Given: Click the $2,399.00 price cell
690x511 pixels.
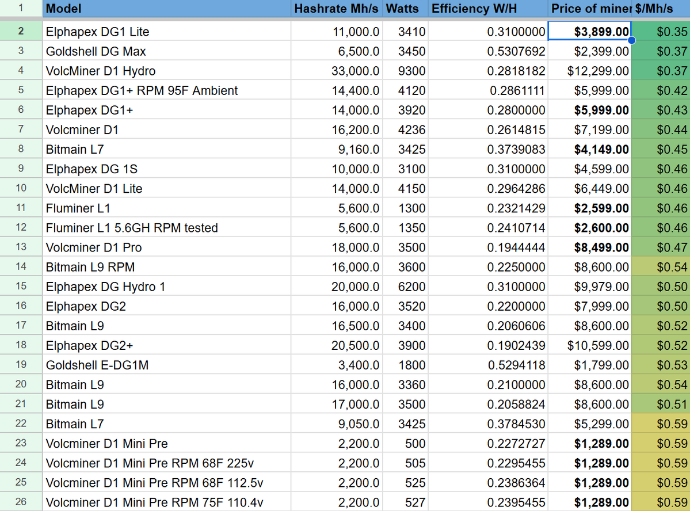Looking at the screenshot, I should (x=590, y=51).
